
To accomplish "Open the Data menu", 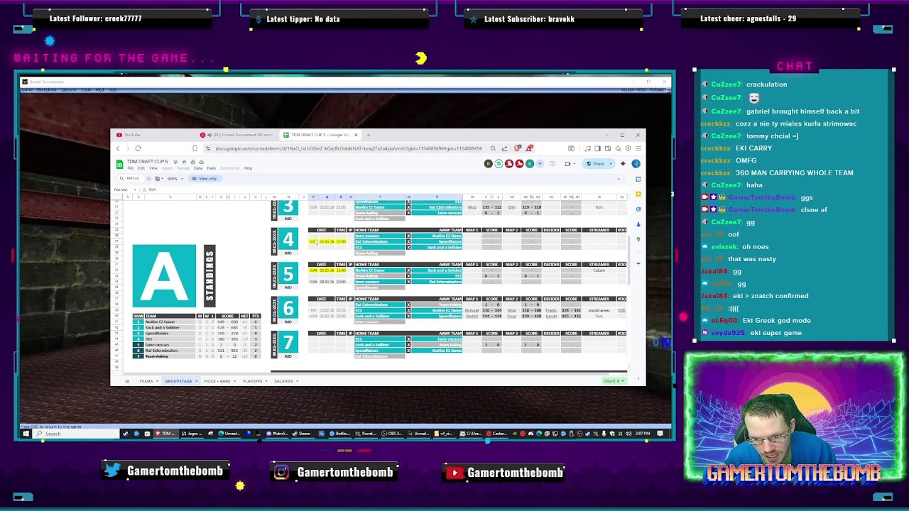I will (x=198, y=168).
